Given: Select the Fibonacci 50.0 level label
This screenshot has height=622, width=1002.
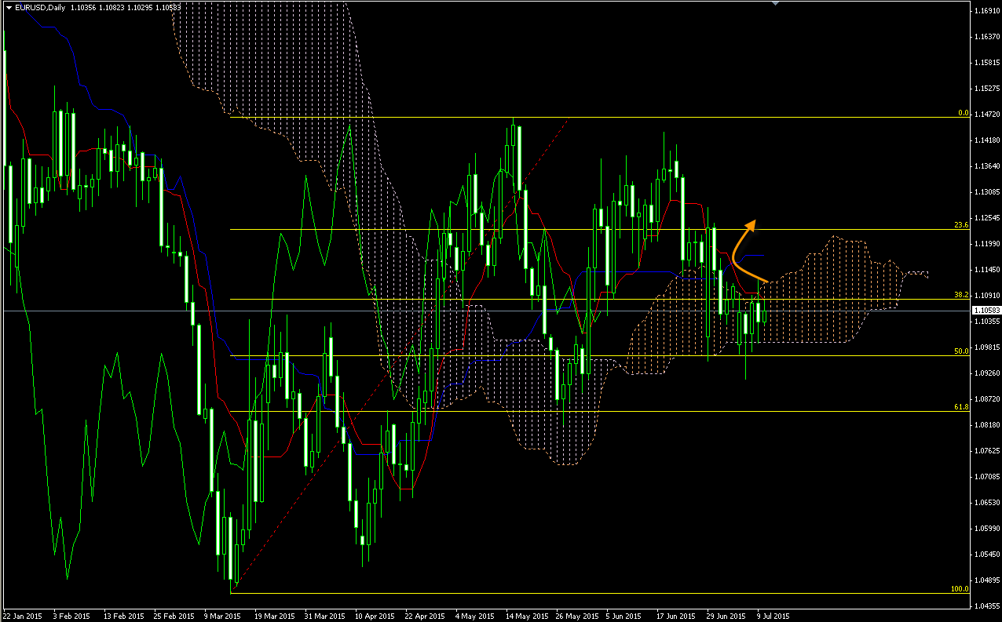Looking at the screenshot, I should pos(962,351).
